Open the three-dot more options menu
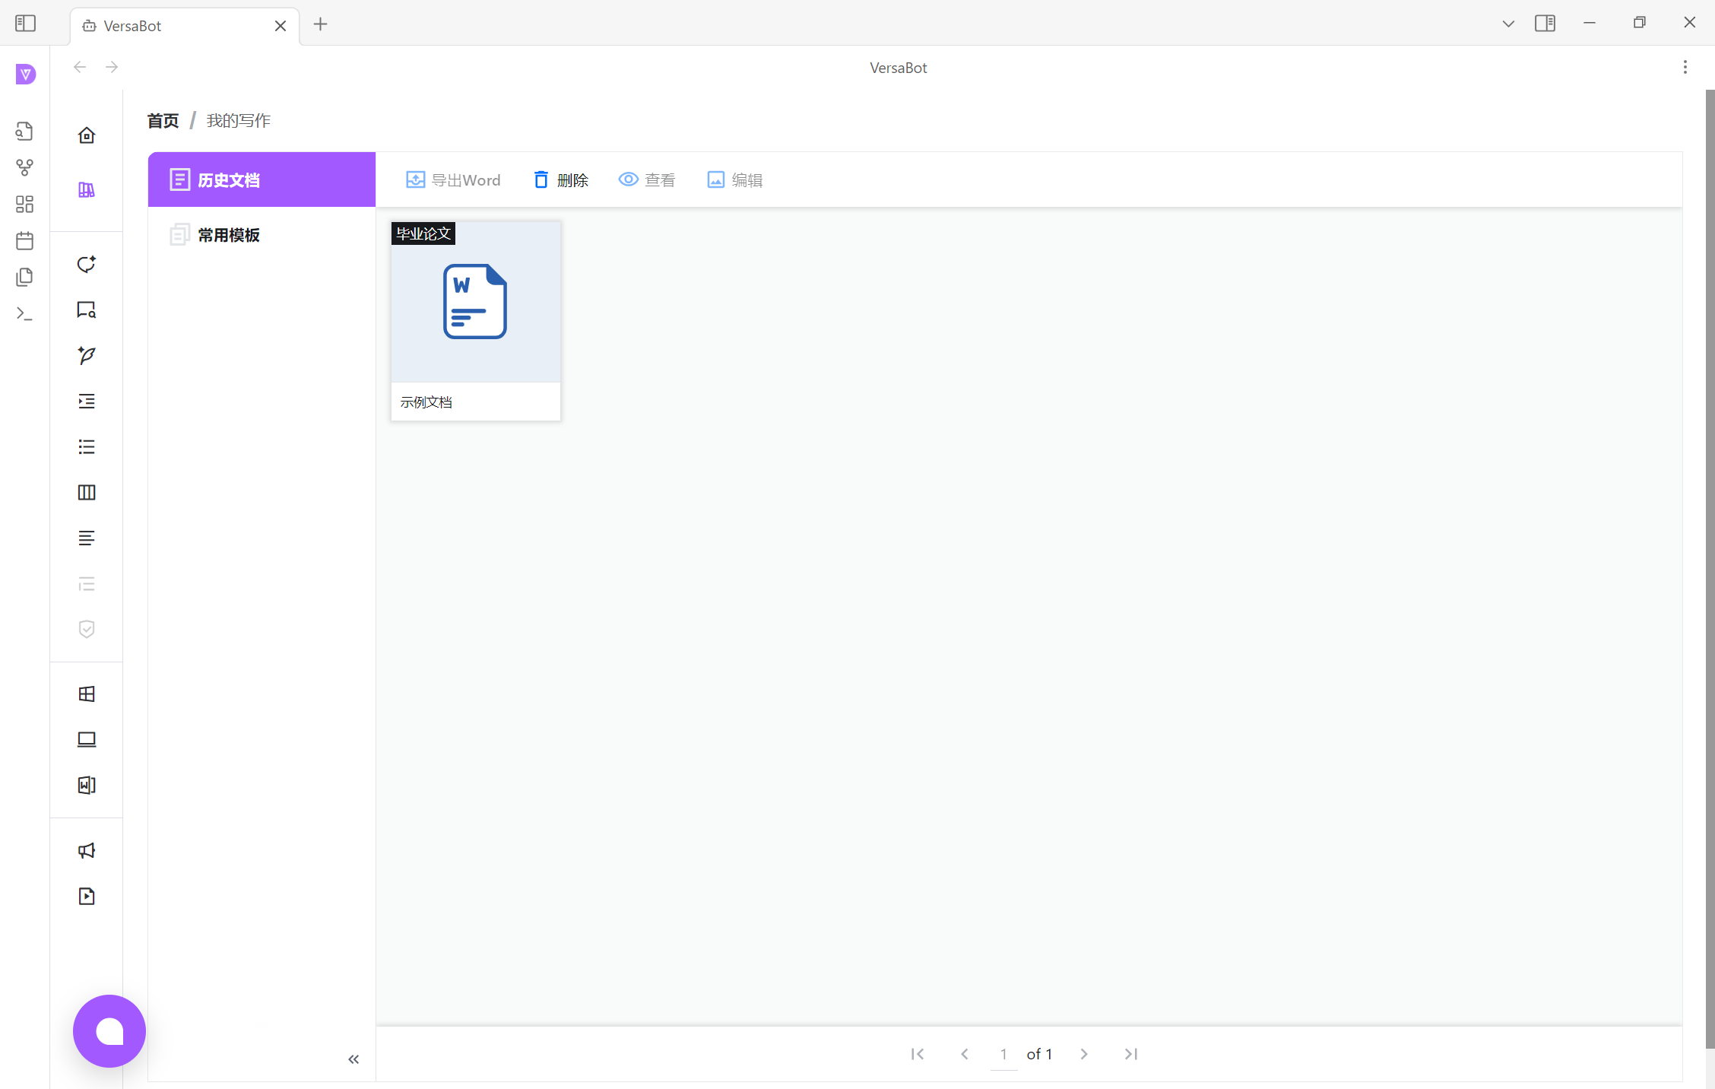This screenshot has height=1089, width=1715. point(1685,67)
